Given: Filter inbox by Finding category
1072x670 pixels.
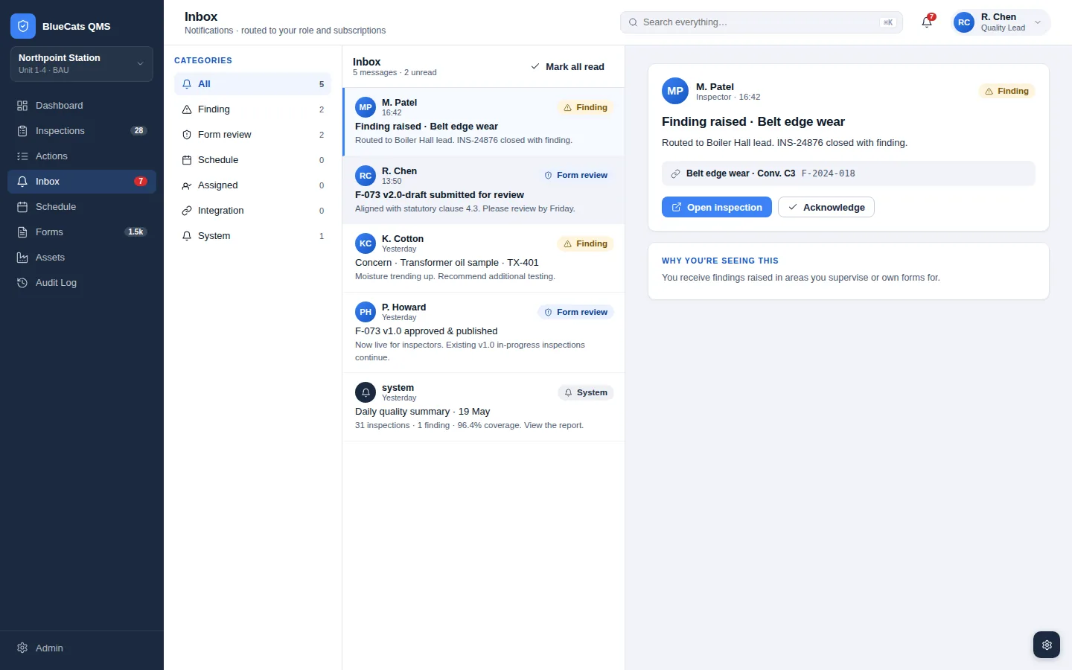Looking at the screenshot, I should click(x=252, y=109).
